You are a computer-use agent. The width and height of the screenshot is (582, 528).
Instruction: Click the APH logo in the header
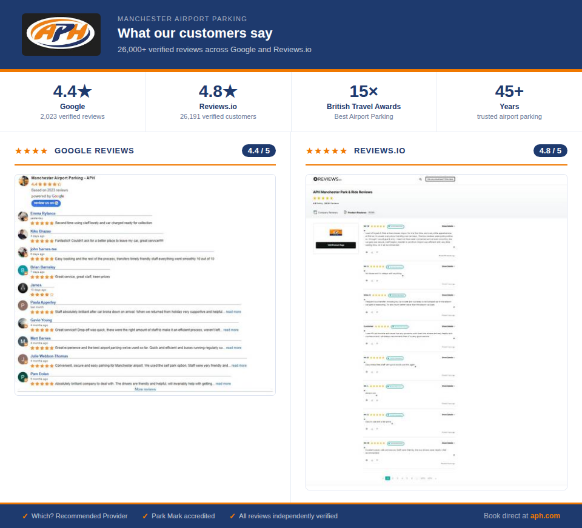click(x=61, y=35)
